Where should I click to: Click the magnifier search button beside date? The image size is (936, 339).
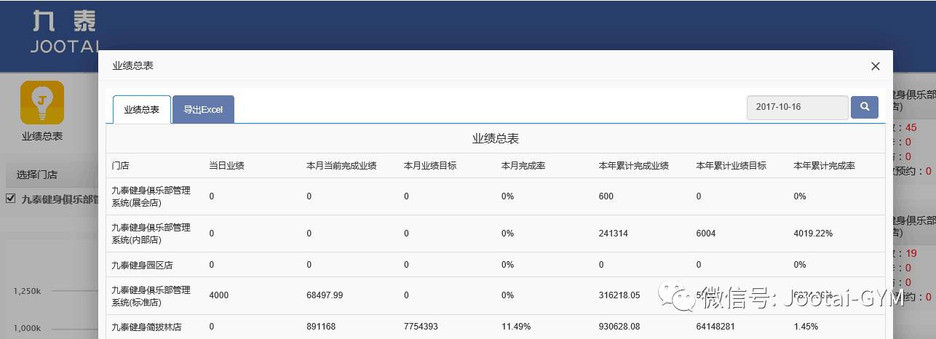pos(865,107)
